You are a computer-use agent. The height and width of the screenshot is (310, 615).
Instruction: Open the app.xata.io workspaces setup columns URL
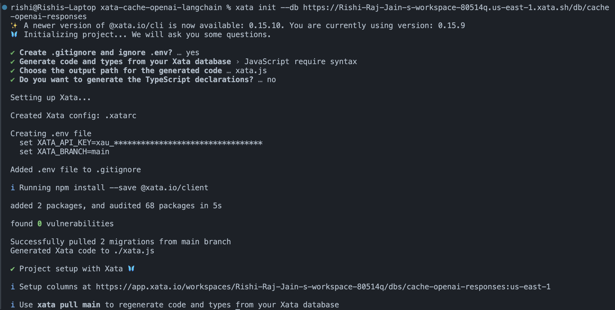[x=323, y=287]
